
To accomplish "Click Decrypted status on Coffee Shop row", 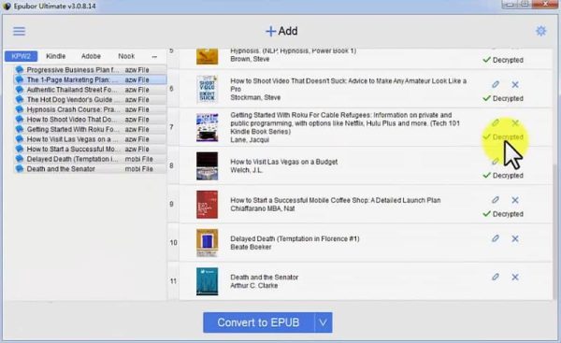I will (503, 214).
